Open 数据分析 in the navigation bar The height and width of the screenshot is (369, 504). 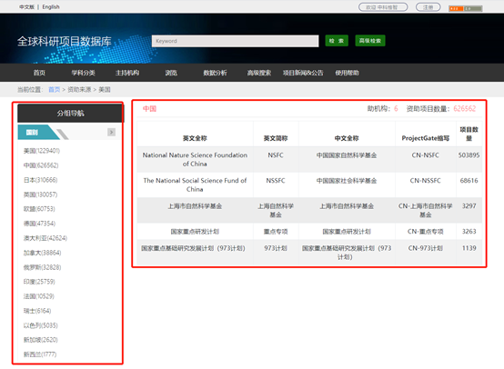click(215, 73)
